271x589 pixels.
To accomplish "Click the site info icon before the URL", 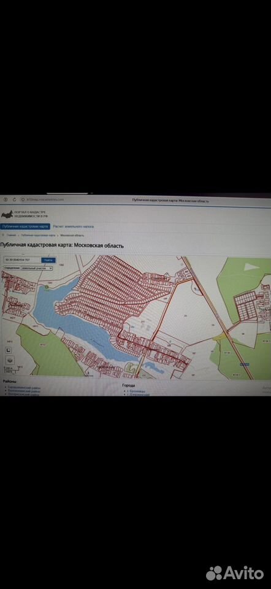I will 23,199.
